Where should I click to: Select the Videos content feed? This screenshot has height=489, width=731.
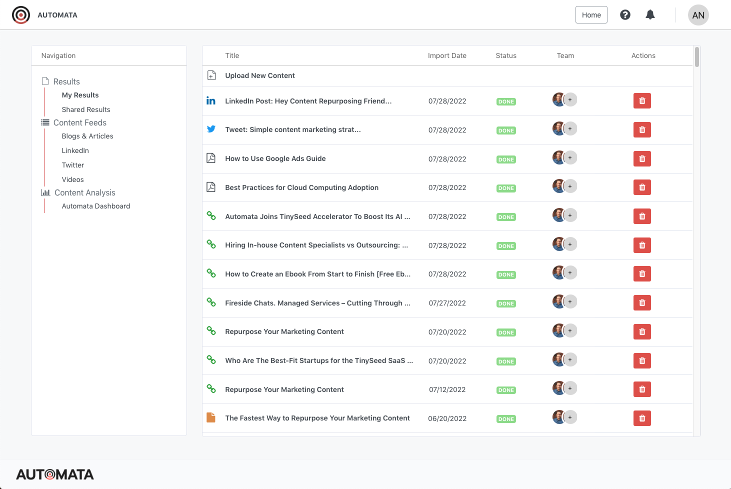73,179
